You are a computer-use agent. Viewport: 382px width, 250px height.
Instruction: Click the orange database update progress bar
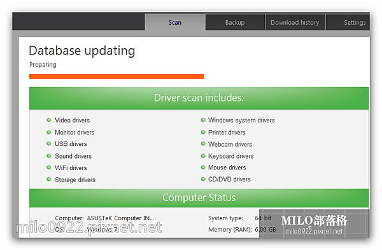point(117,76)
